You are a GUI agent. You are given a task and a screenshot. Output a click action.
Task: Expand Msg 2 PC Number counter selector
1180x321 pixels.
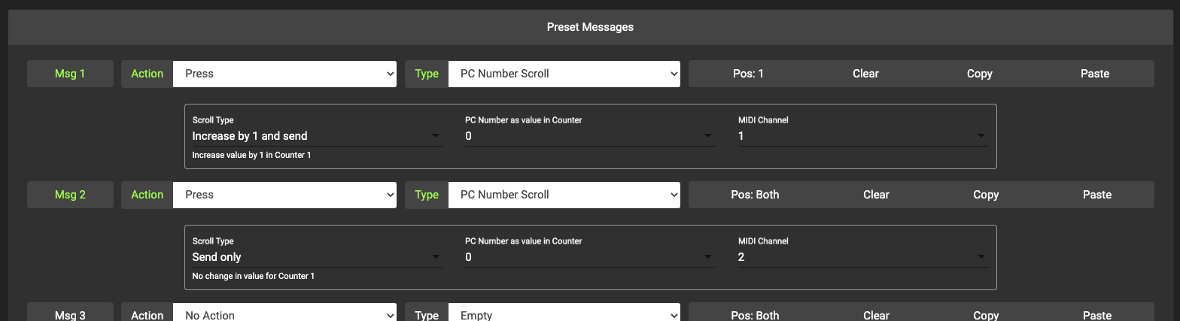(x=589, y=257)
